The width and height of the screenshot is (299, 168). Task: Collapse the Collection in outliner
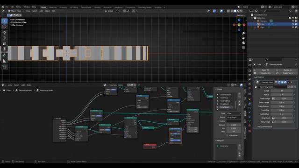[252, 18]
